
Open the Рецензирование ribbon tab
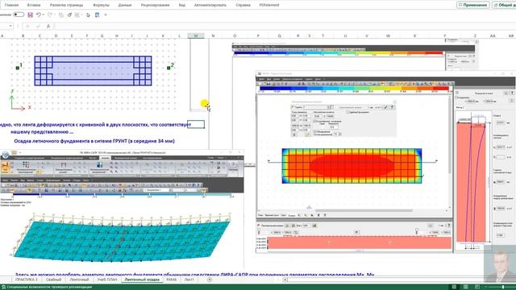155,5
